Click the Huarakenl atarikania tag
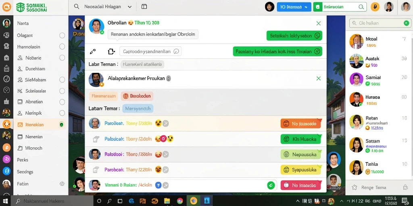 coord(142,64)
